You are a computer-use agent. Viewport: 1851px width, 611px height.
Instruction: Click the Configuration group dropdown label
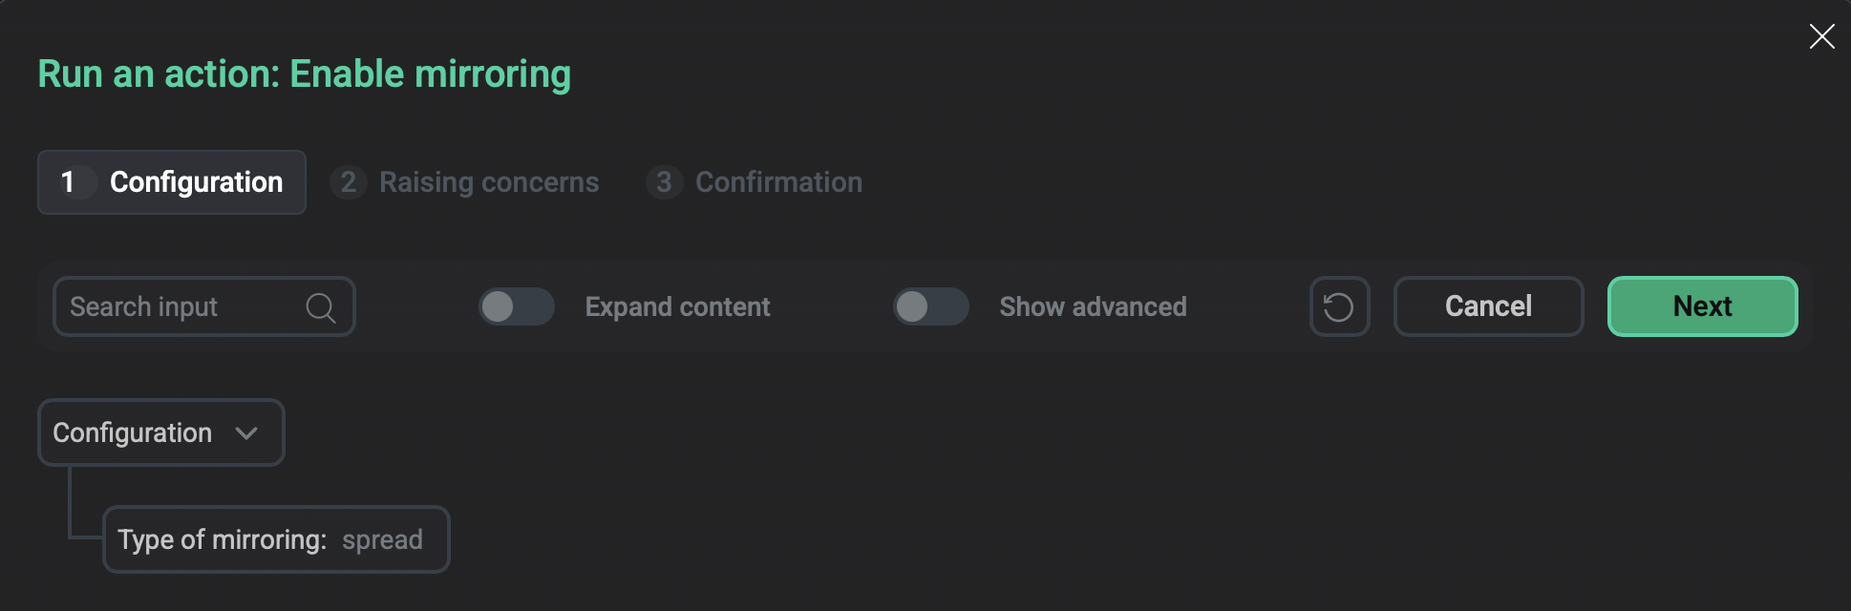[133, 433]
